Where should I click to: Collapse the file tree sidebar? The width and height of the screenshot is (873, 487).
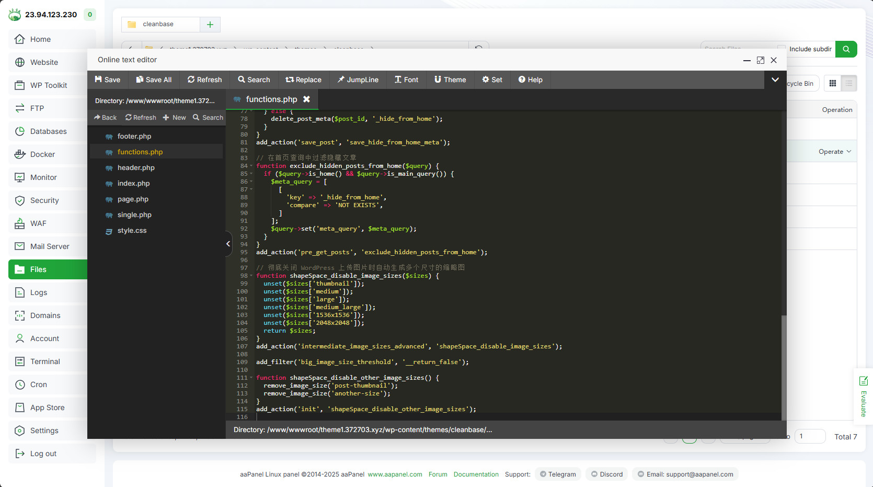click(x=228, y=244)
